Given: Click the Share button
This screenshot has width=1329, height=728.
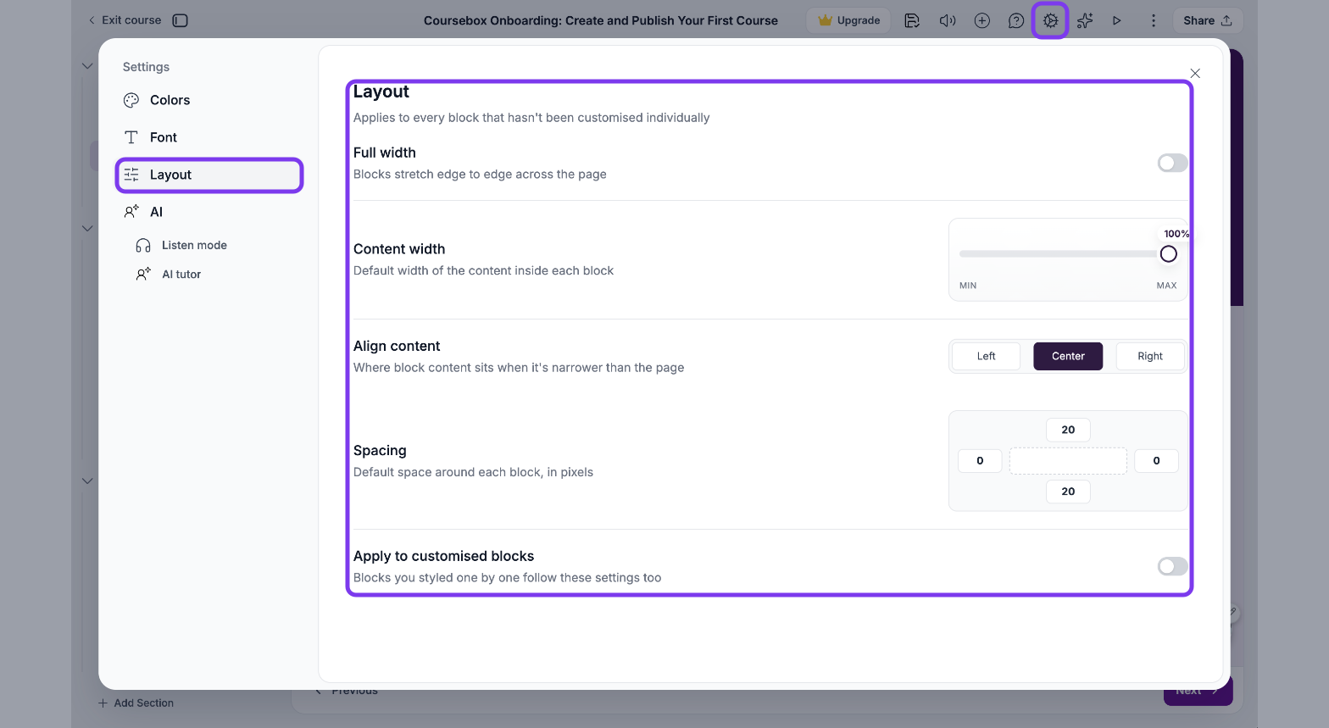Looking at the screenshot, I should [1208, 20].
